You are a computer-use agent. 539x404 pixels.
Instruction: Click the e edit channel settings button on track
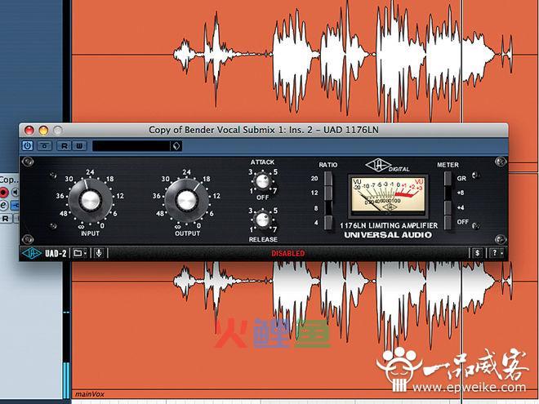pyautogui.click(x=3, y=206)
